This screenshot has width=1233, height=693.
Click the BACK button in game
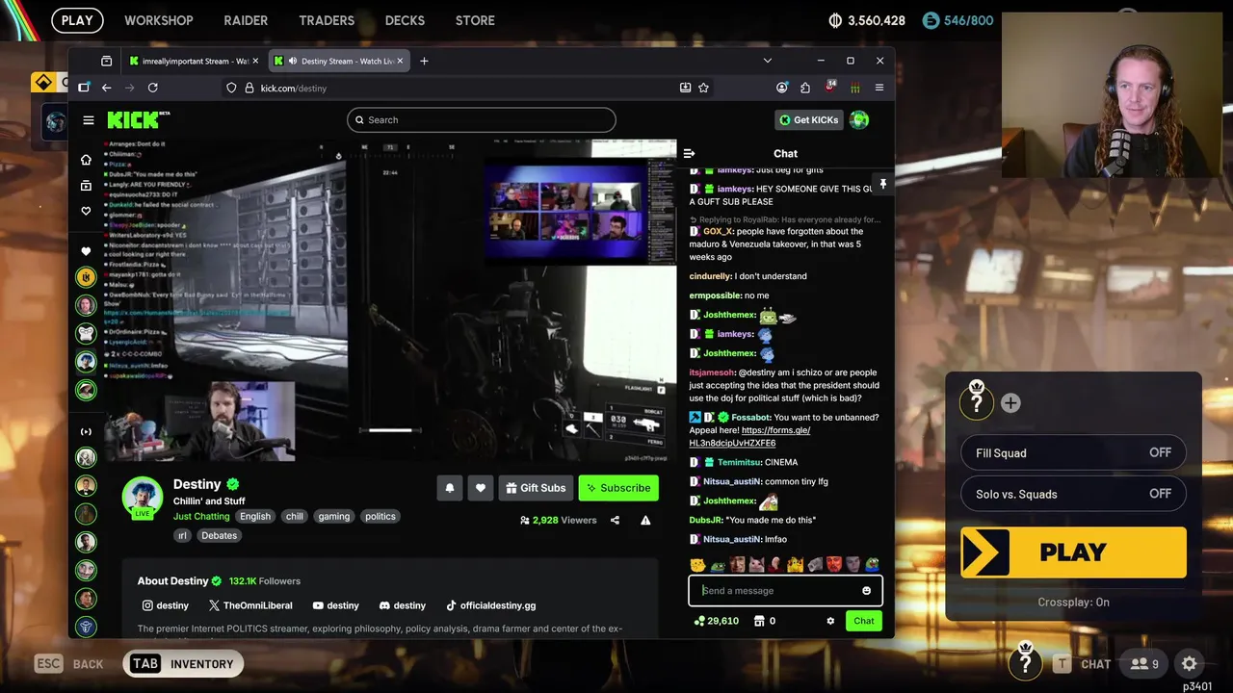(x=69, y=664)
